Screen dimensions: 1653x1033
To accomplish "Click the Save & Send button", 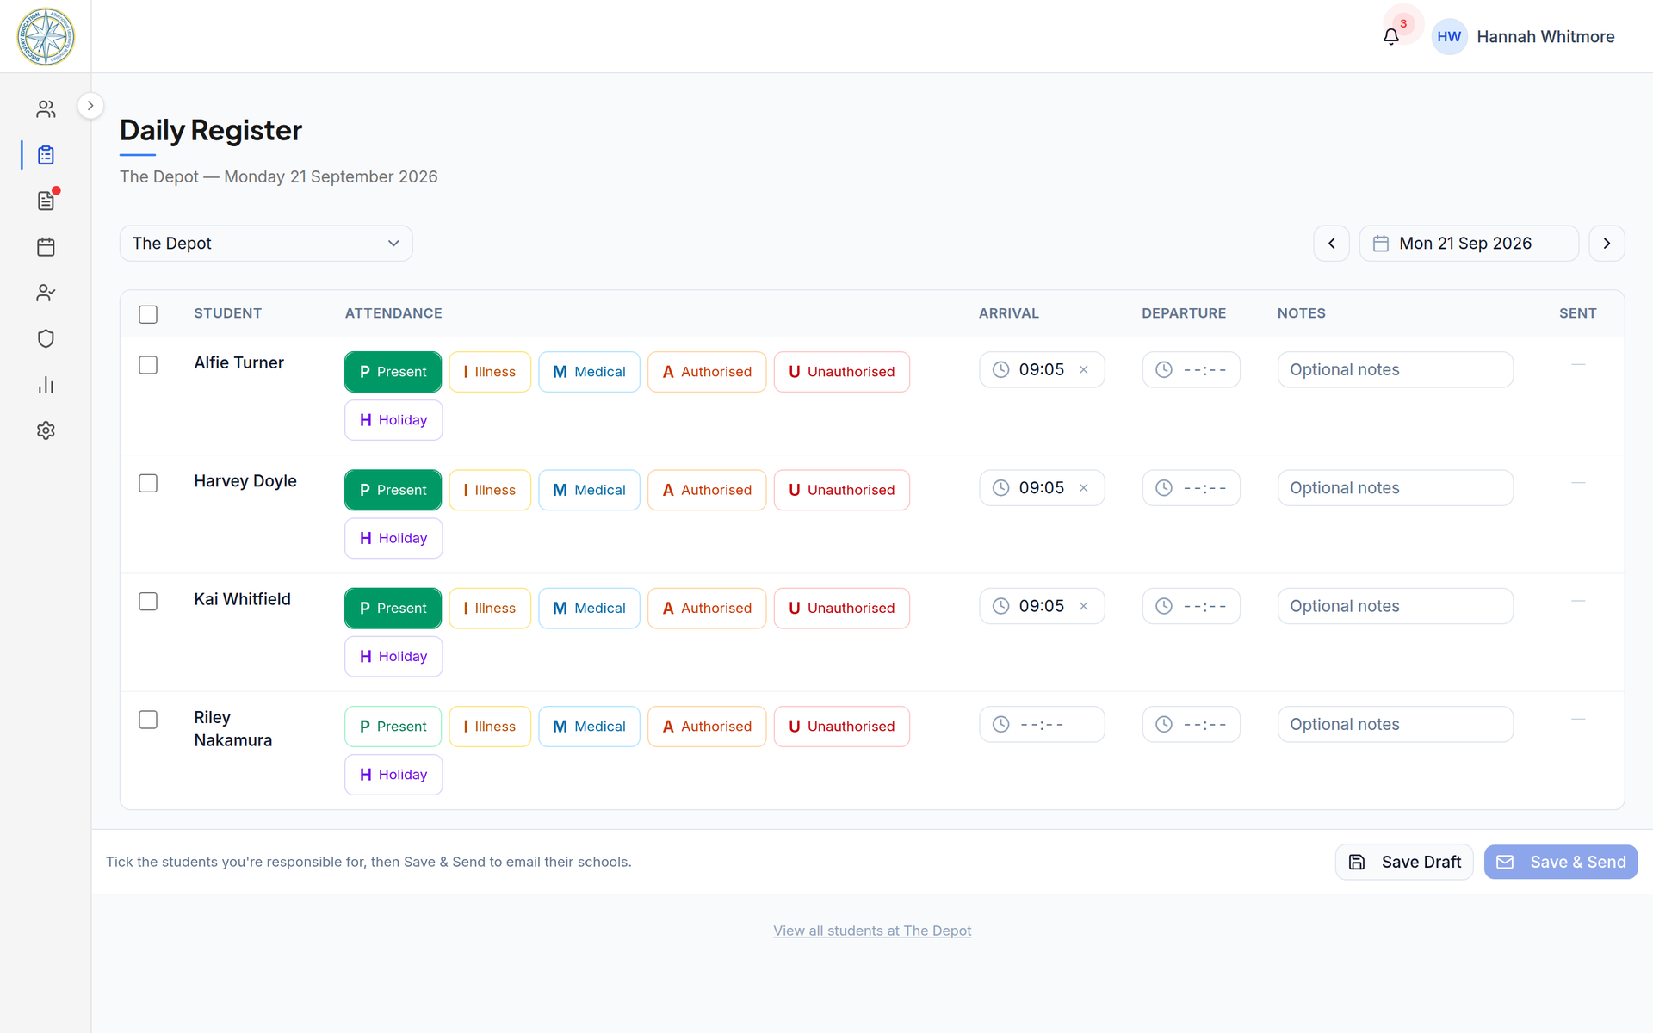I will click(x=1560, y=862).
